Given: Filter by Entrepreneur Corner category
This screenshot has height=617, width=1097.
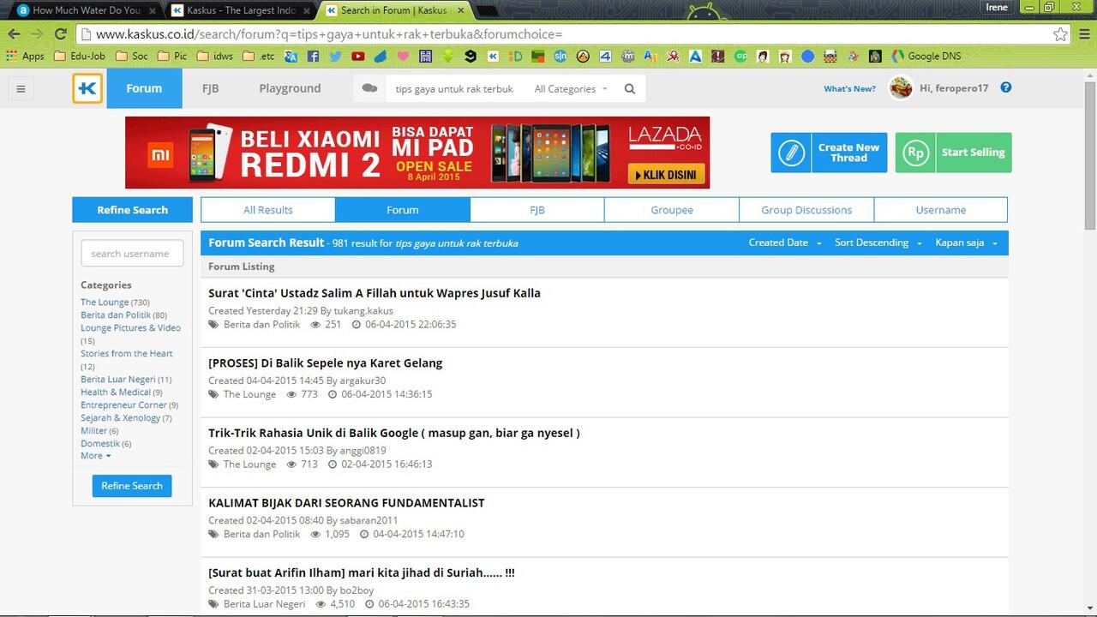Looking at the screenshot, I should coord(124,405).
